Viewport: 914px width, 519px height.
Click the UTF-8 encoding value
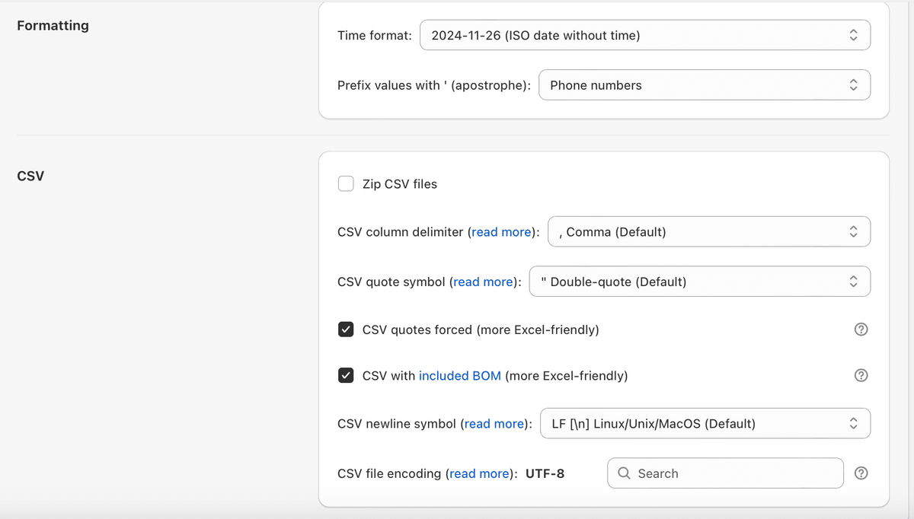545,474
